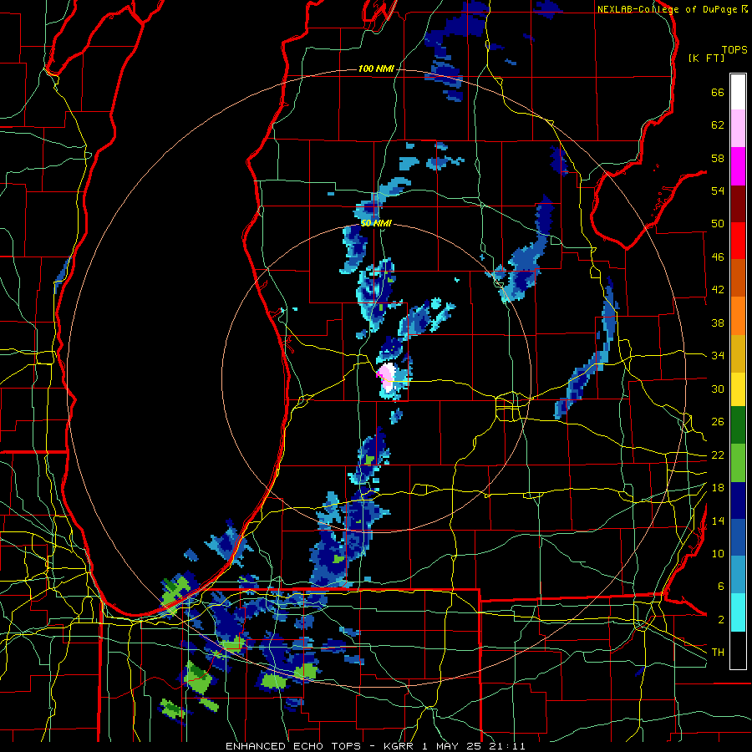Click the '100 NMI' range ring label
This screenshot has width=752, height=752.
[x=376, y=69]
